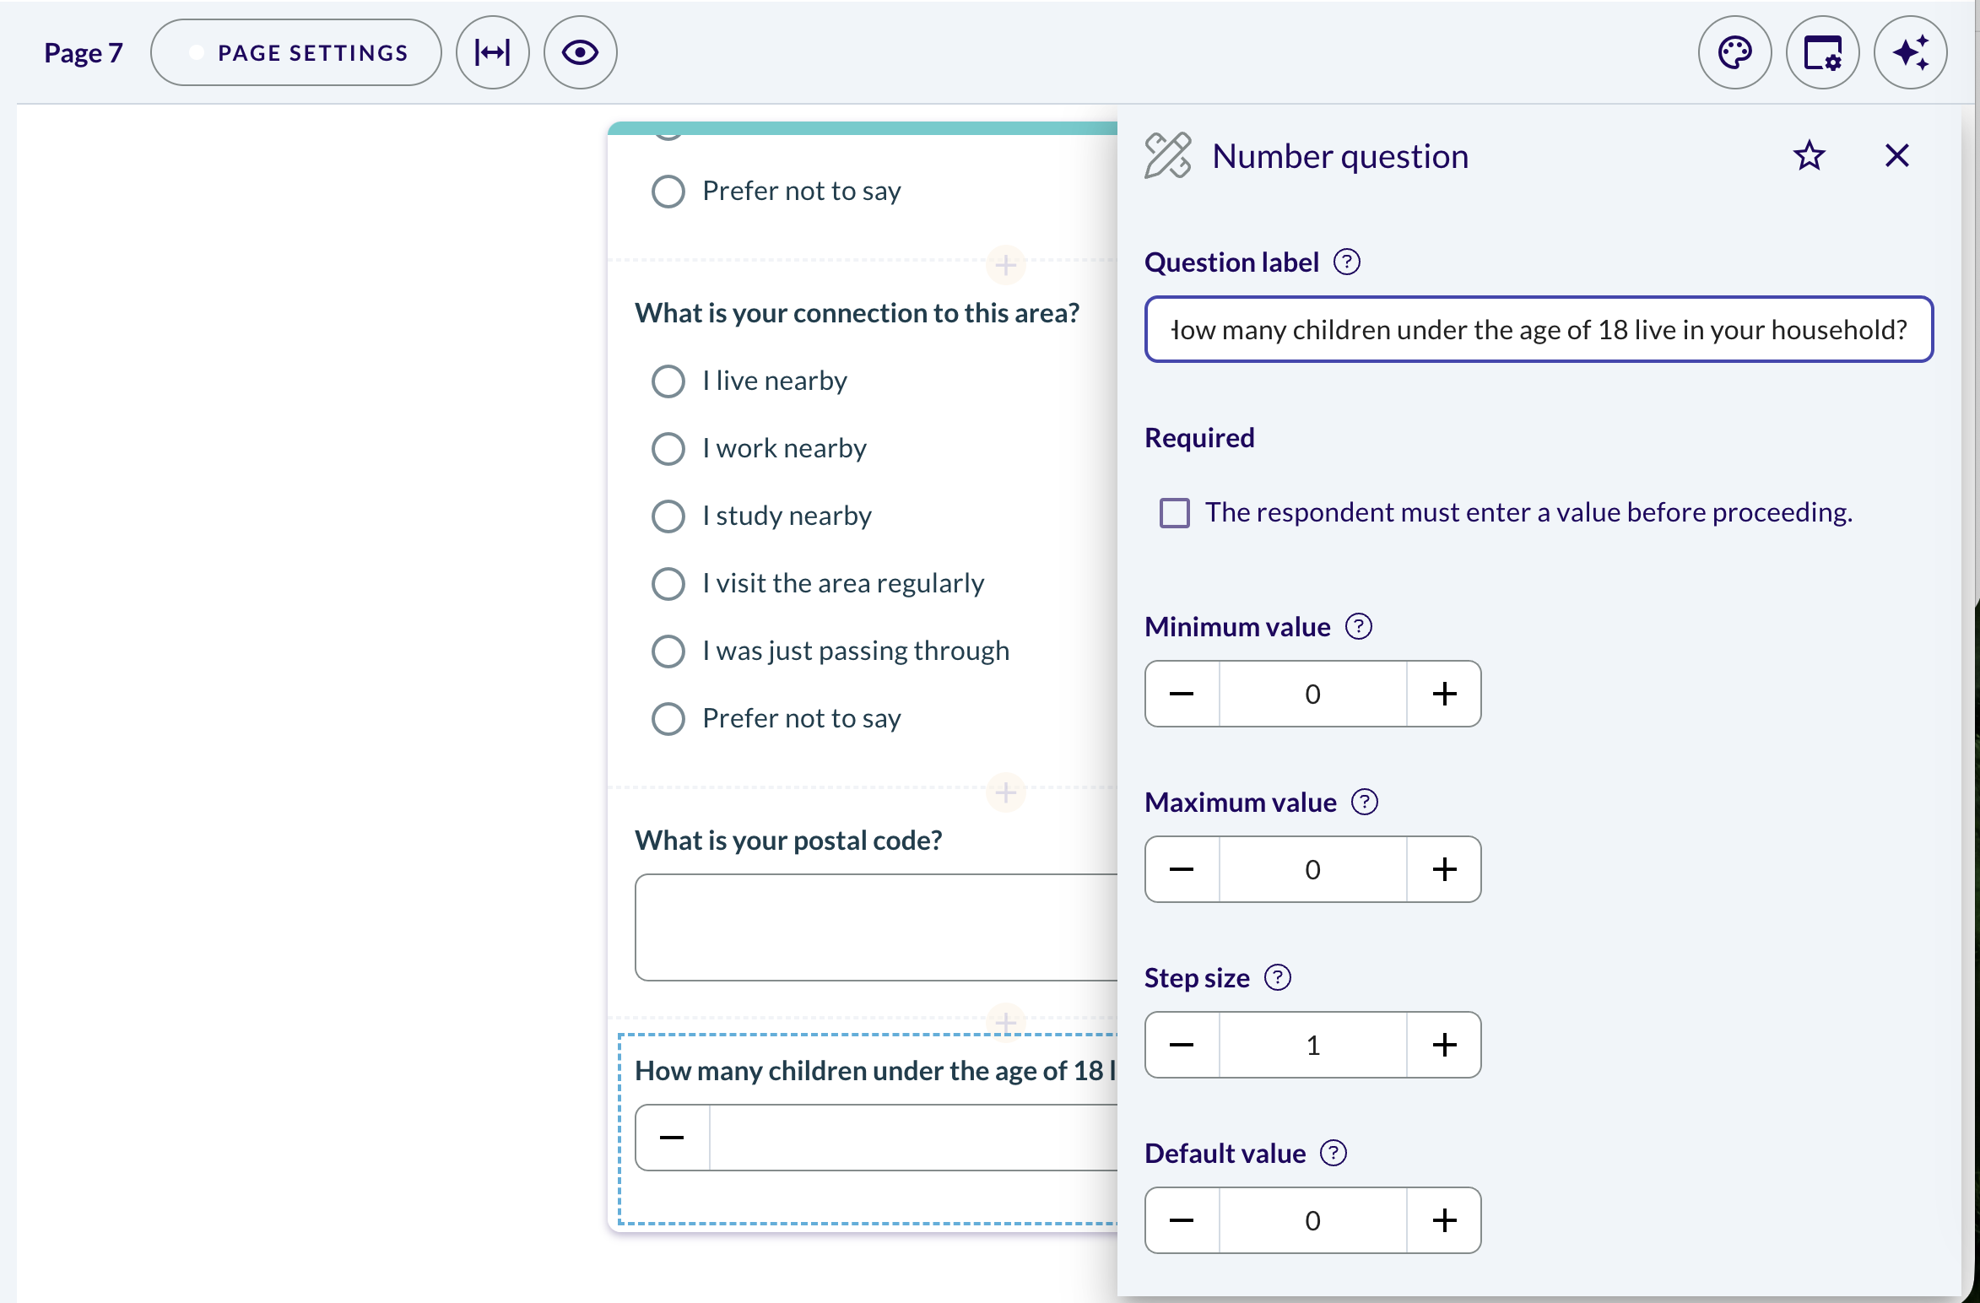Increase the Minimum value

tap(1444, 694)
